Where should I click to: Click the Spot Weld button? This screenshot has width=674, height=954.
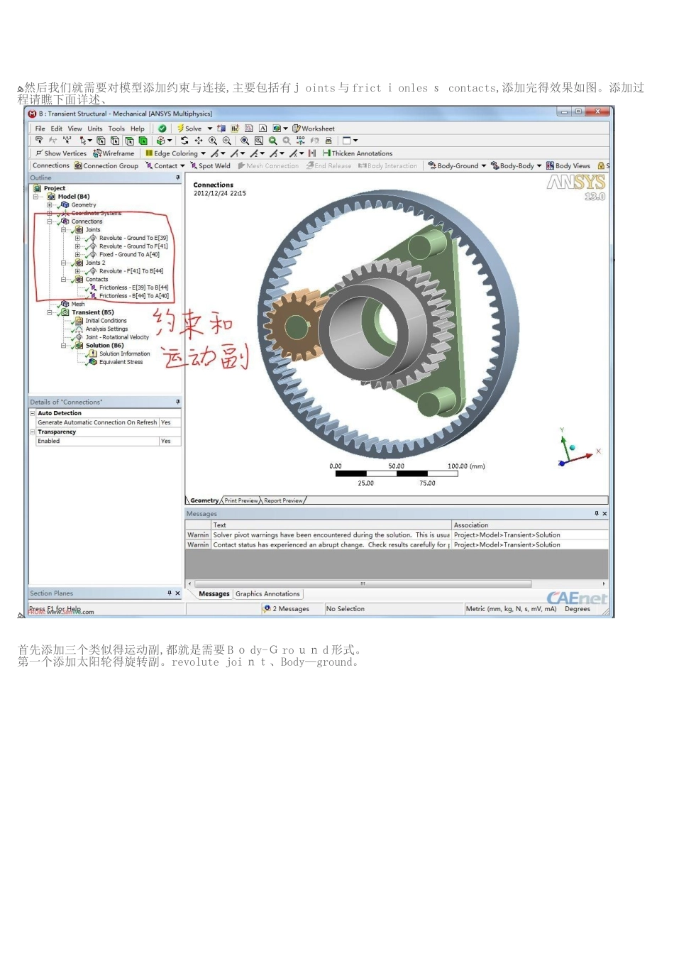(210, 165)
